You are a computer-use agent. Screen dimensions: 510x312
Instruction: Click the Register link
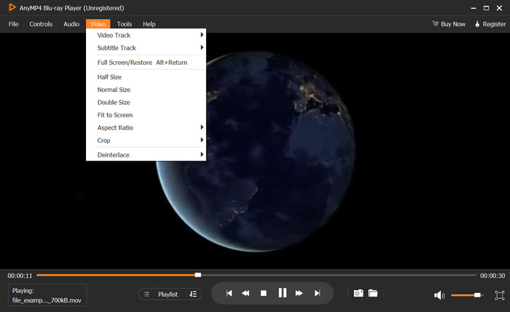click(x=494, y=24)
